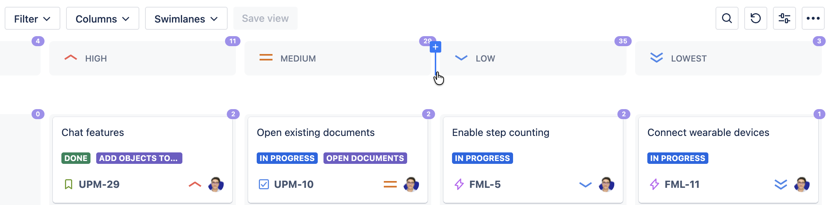Click the lightning epic icon on FML-11
829x205 pixels.
[654, 184]
